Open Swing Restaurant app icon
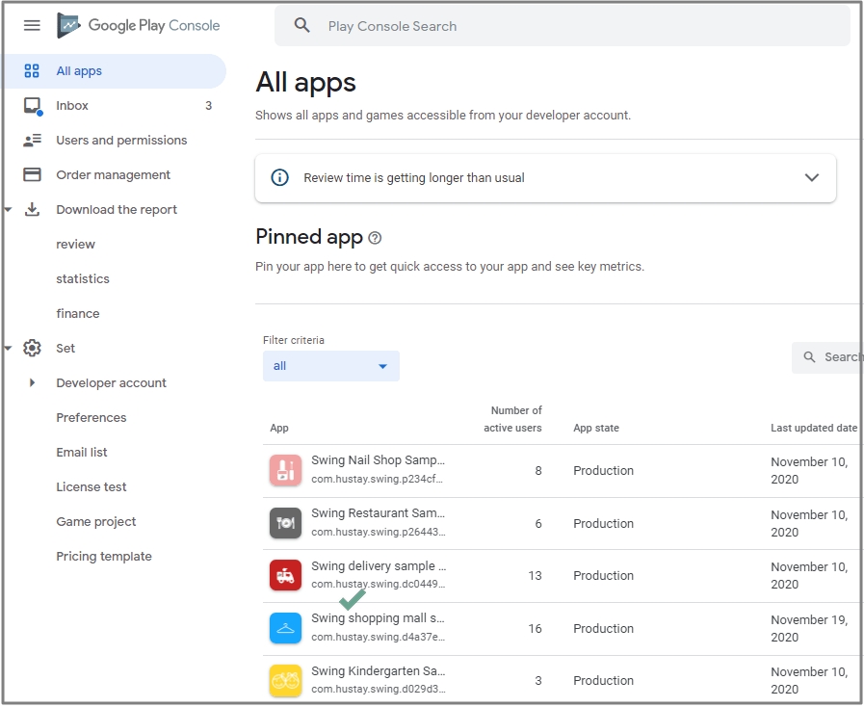Viewport: 864px width, 707px height. pyautogui.click(x=285, y=523)
